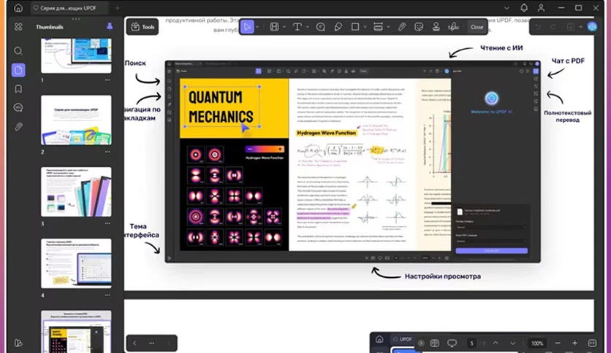Open the Search panel in the left sidebar
The image size is (611, 353).
(x=18, y=51)
